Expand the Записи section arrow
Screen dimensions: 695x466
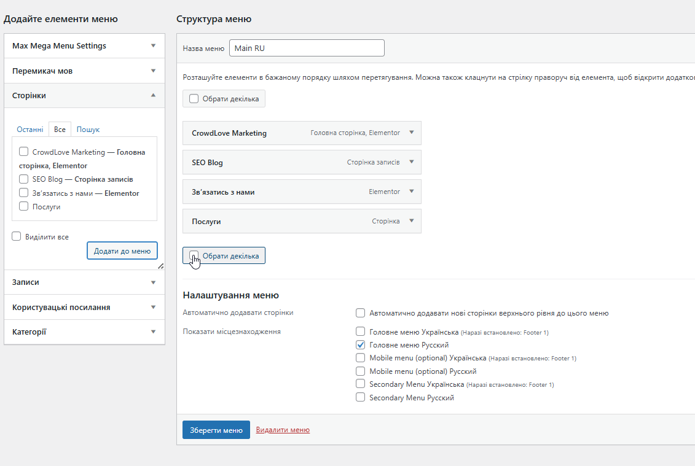click(153, 282)
